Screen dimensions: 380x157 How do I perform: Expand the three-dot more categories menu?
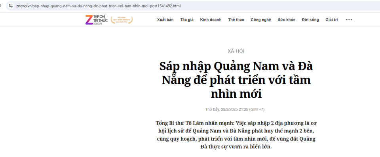349,20
